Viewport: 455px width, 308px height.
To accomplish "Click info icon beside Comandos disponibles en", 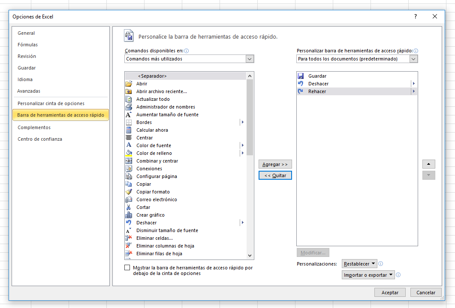I will tap(186, 51).
